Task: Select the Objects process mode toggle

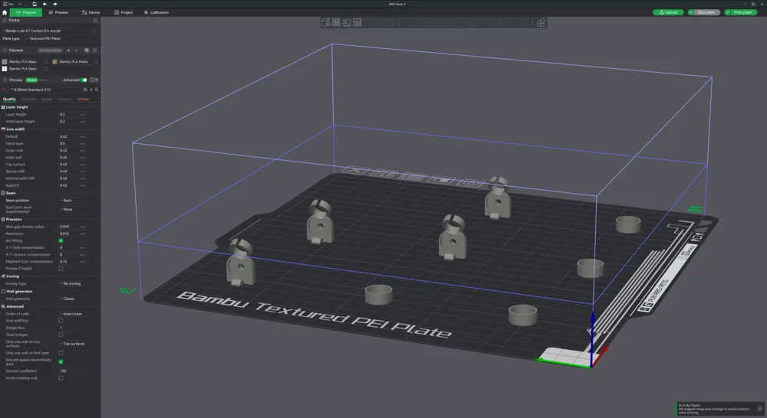Action: [x=44, y=80]
